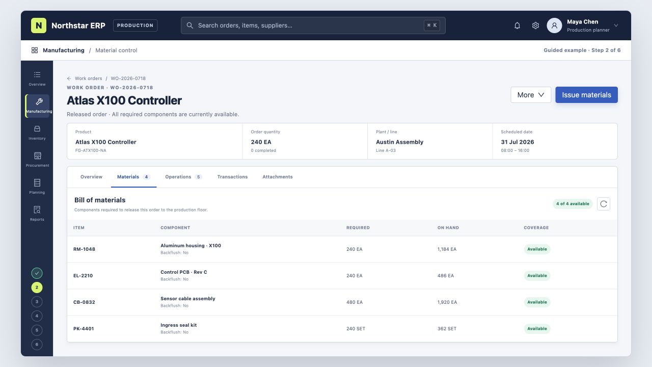Image resolution: width=652 pixels, height=367 pixels.
Task: Jump to guided step 3 indicator
Action: [x=37, y=302]
